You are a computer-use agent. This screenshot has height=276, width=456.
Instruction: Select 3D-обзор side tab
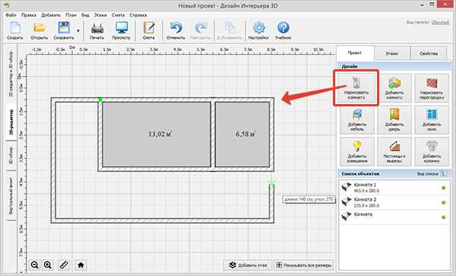click(x=11, y=156)
